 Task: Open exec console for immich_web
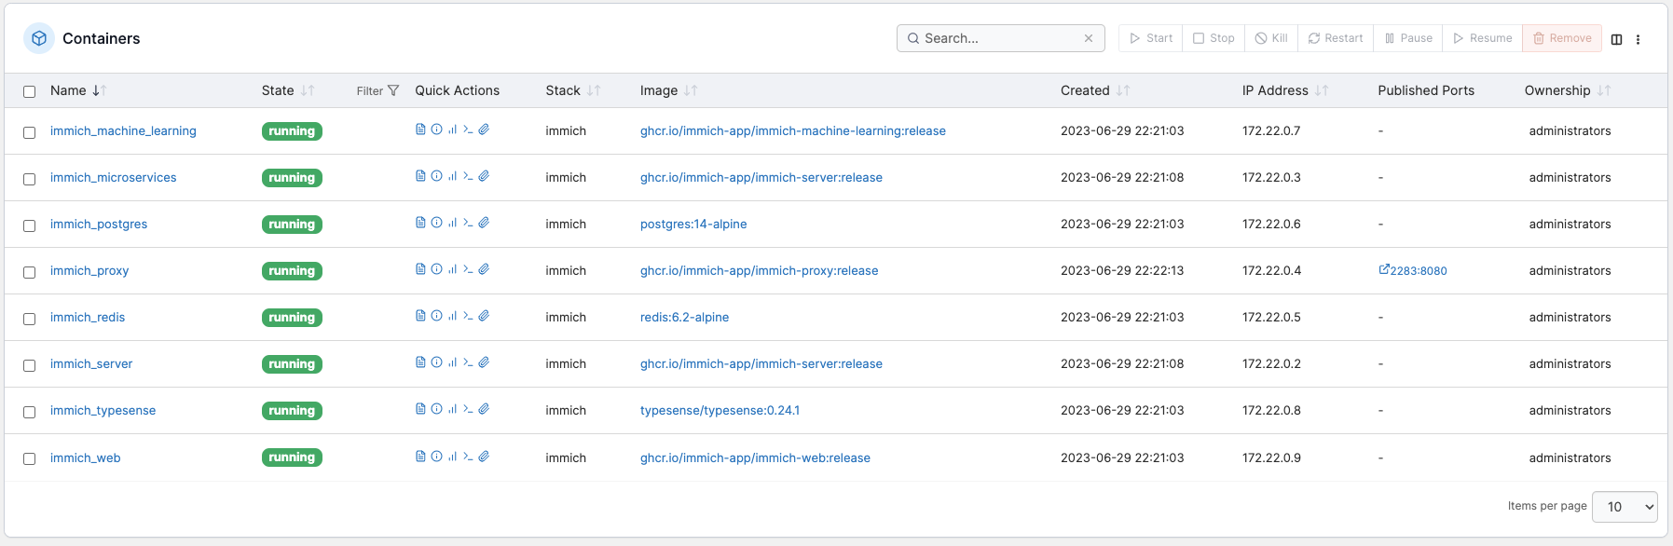[468, 457]
